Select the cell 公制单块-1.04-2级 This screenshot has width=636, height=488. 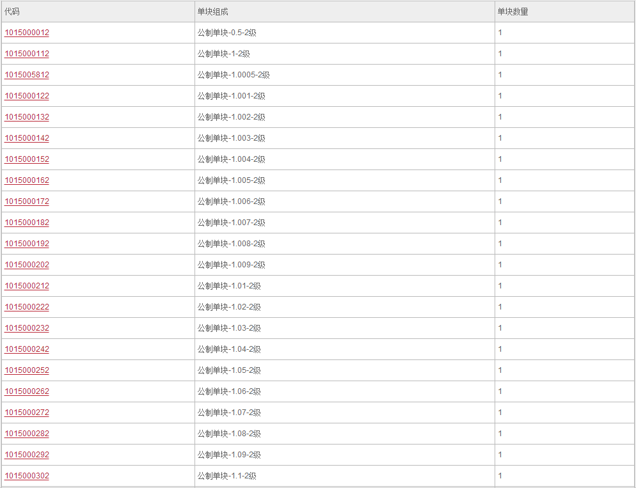[345, 349]
